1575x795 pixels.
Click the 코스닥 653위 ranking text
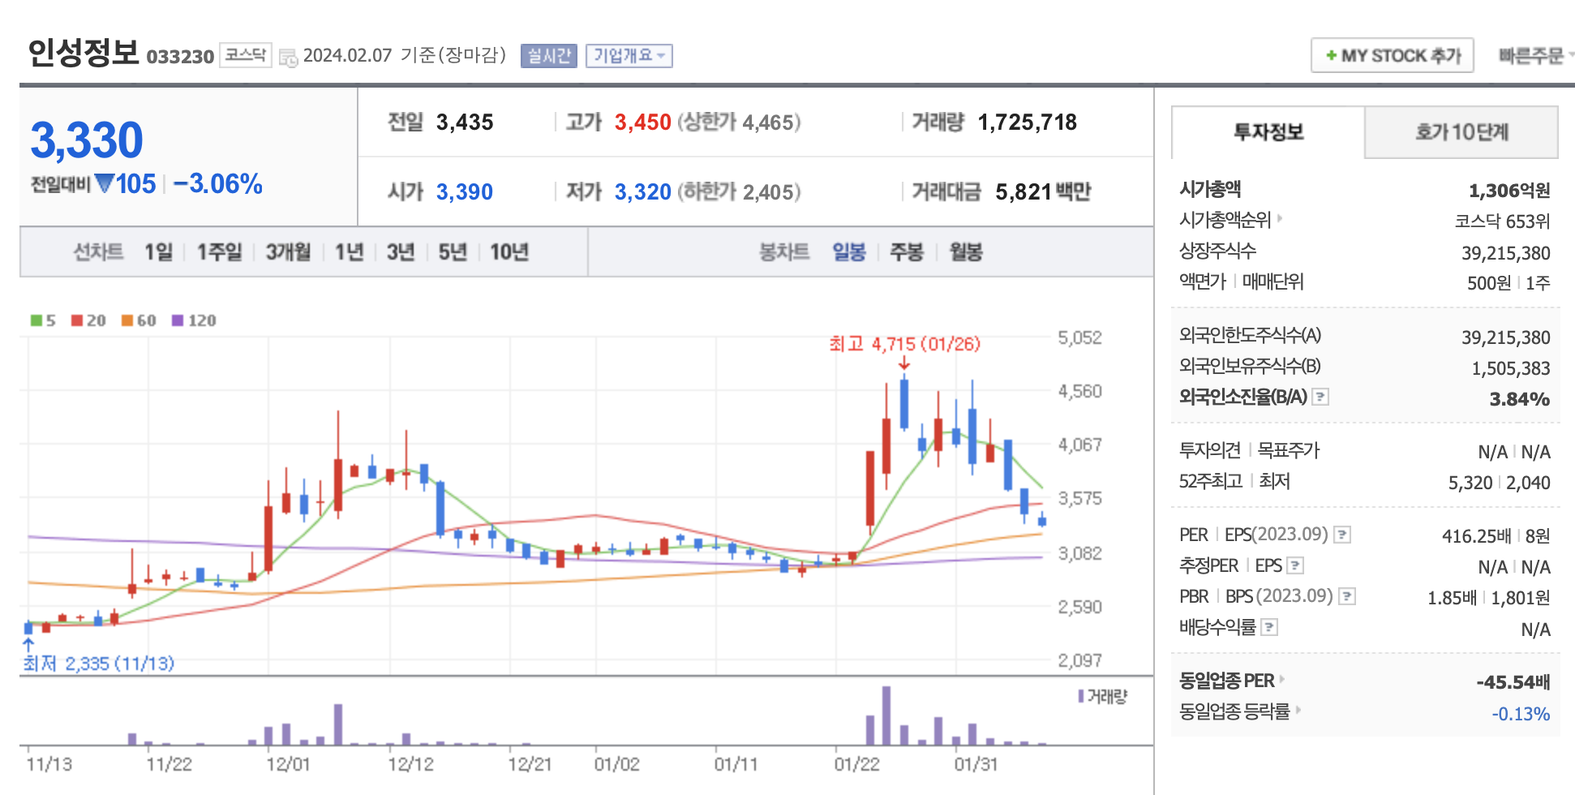click(1502, 221)
